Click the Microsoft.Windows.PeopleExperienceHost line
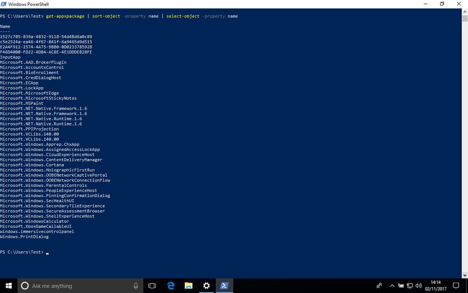This screenshot has height=293, width=468. click(x=48, y=190)
